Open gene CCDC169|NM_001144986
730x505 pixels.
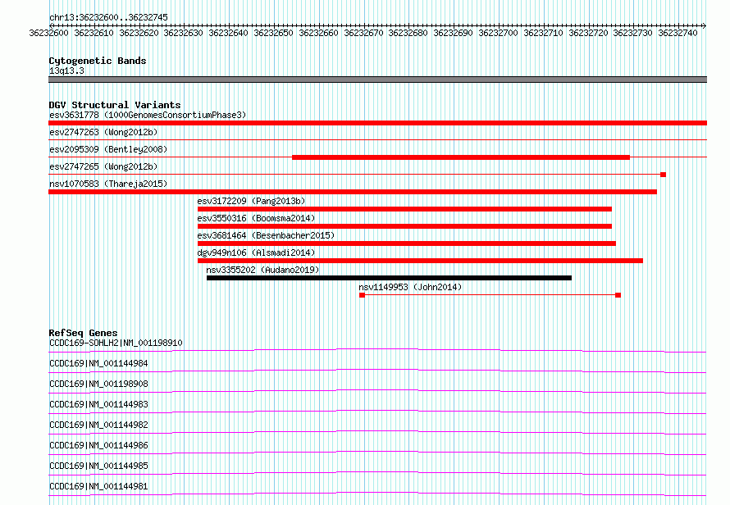[x=98, y=445]
